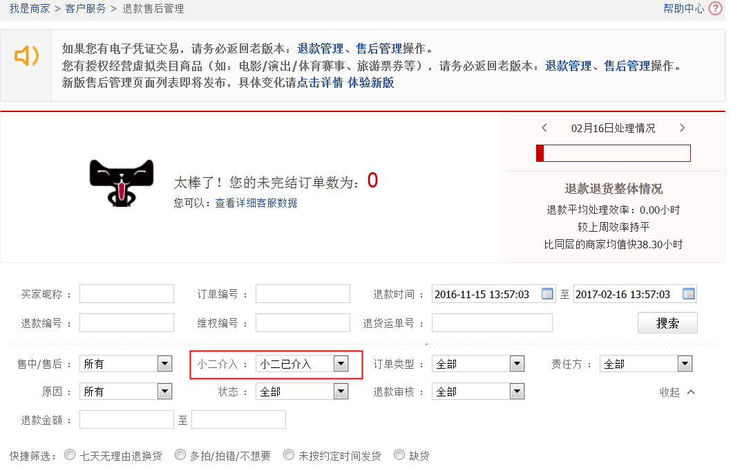751x469 pixels.
Task: Select the 多拍/拍错/不想要 radio button
Action: tap(180, 454)
